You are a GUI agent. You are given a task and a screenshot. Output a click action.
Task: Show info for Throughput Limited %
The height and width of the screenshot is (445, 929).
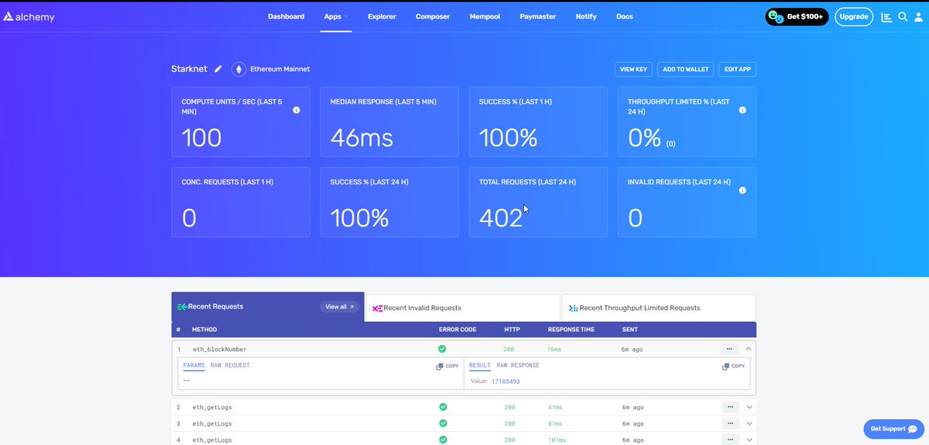(742, 111)
